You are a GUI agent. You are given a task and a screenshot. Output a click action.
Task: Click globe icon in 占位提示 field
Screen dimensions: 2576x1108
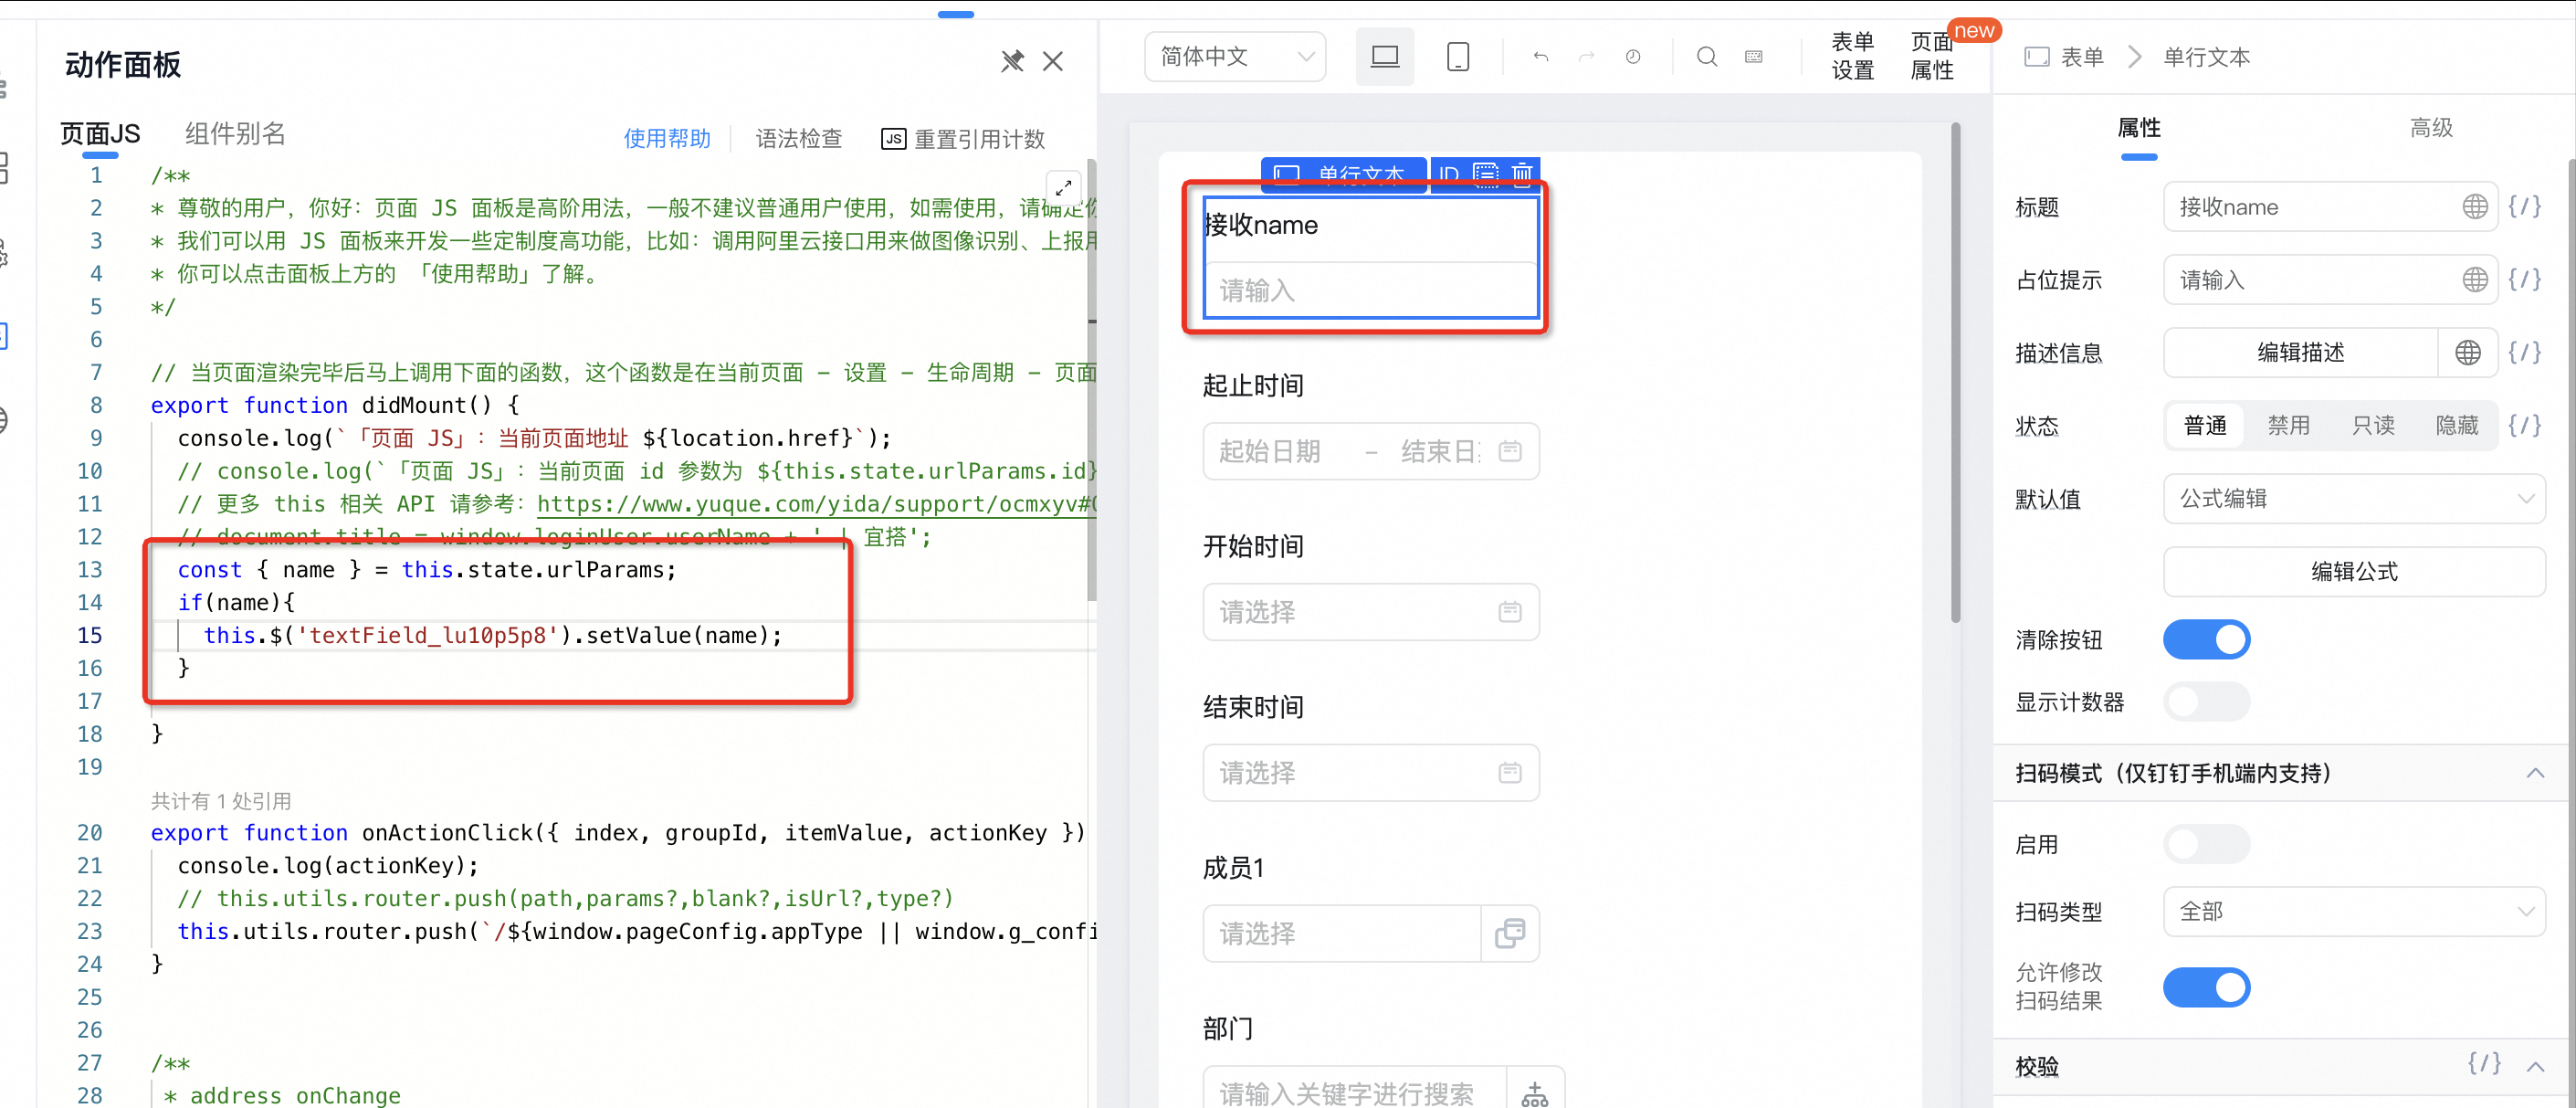pos(2475,280)
